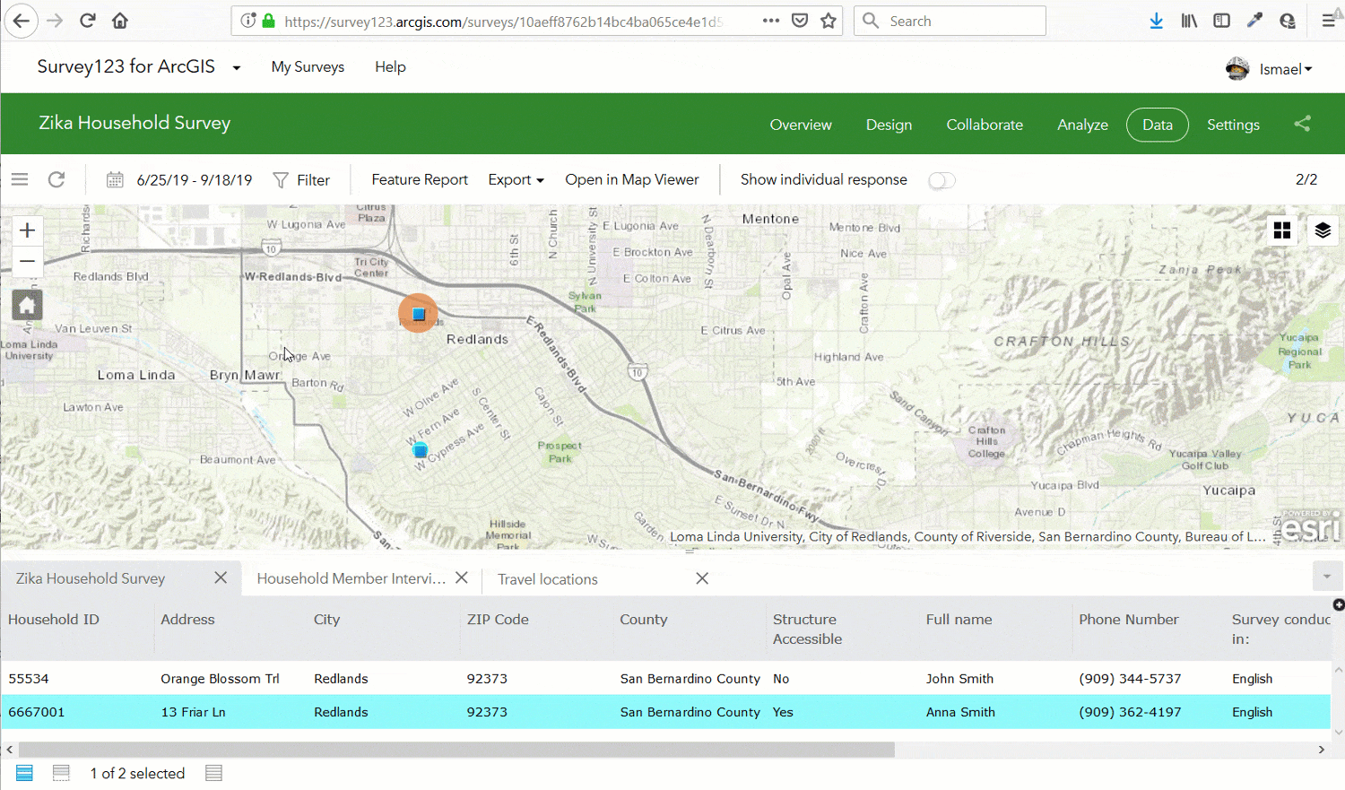Zoom in using the plus control on the map
The image size is (1345, 790).
(27, 230)
